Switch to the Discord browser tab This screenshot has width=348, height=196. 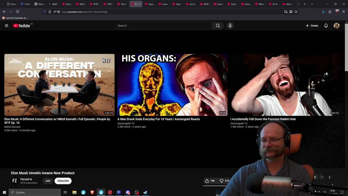[x=12, y=4]
